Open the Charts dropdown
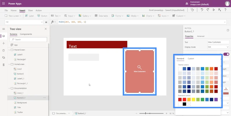Viewport: 231px width, 116px height. coord(148,16)
